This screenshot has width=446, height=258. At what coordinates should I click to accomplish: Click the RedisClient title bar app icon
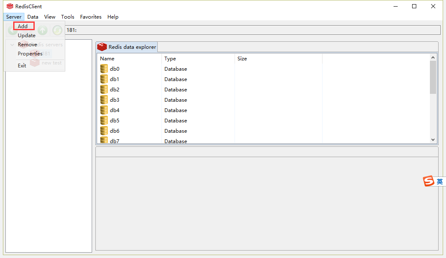click(x=10, y=6)
